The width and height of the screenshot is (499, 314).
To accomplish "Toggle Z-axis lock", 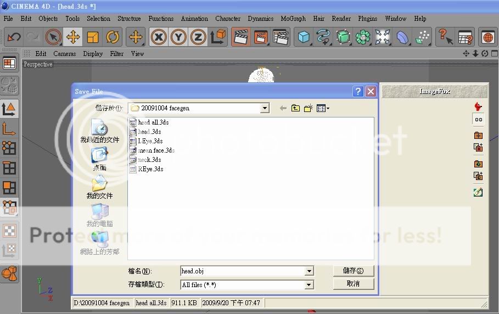I will point(198,37).
